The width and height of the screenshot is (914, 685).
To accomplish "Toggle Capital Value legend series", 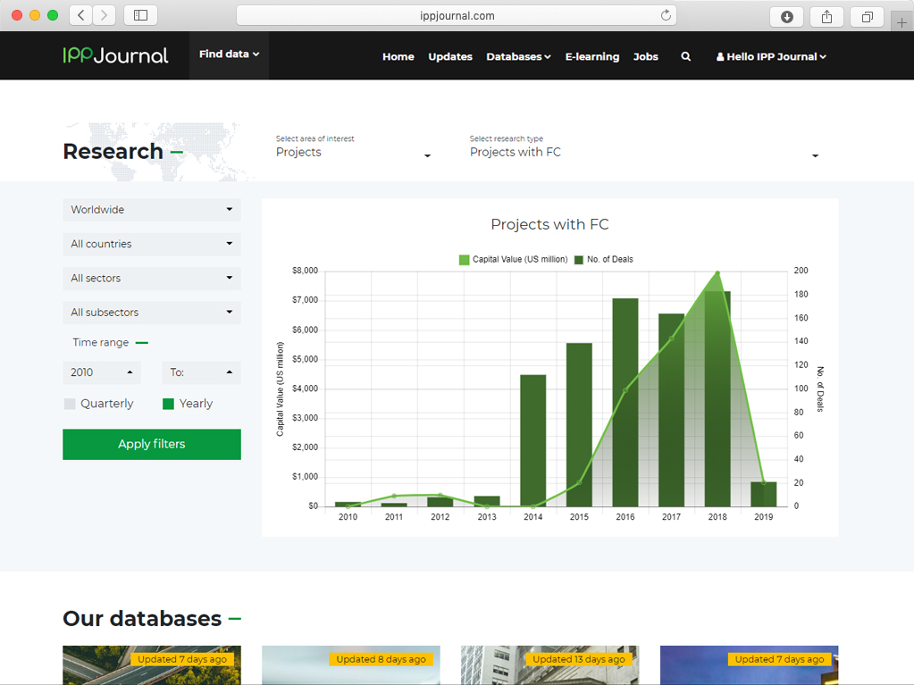I will [x=464, y=260].
